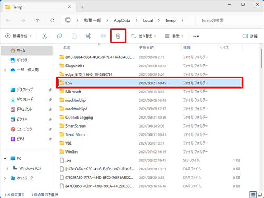264x198 pixels.
Task: Open the three-dots more options menu
Action: [196, 36]
